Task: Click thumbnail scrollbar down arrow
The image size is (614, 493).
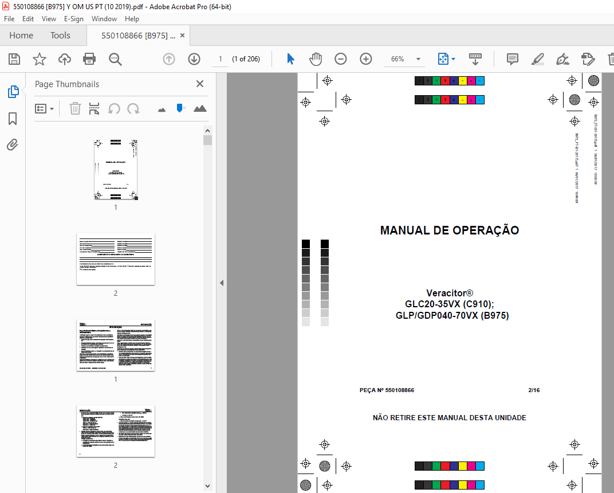Action: 207,486
